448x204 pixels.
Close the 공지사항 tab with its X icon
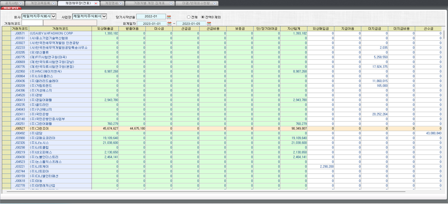tap(21, 3)
